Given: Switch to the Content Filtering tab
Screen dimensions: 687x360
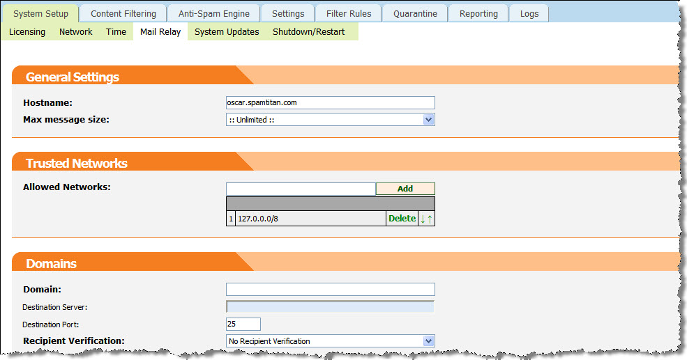Looking at the screenshot, I should 123,13.
